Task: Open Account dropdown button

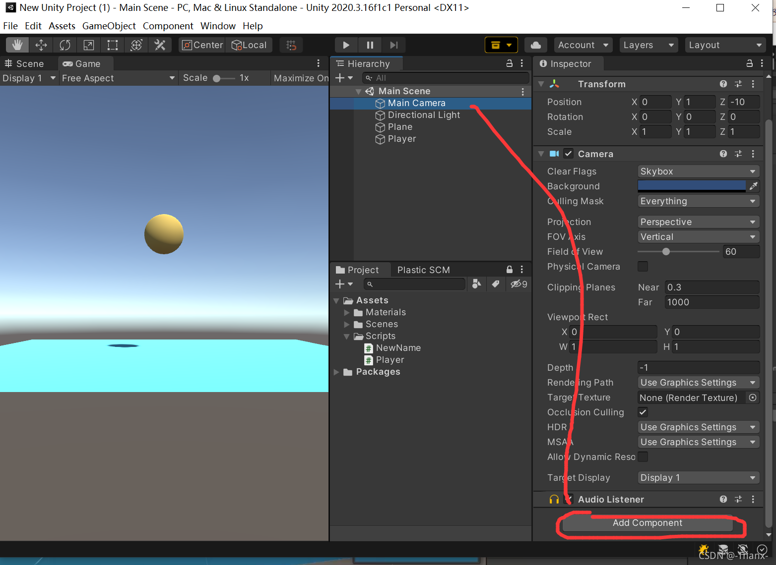Action: pyautogui.click(x=583, y=45)
